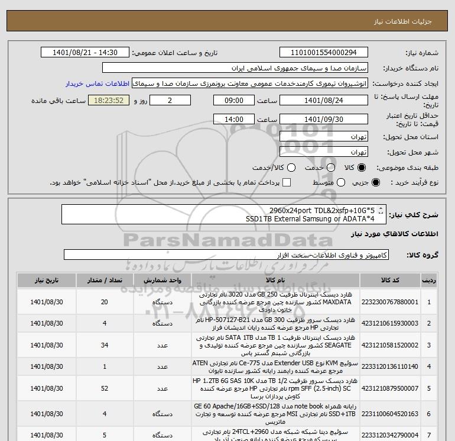Click the remaining time field 18:23:52
Image resolution: width=455 pixels, height=441 pixels.
click(109, 101)
